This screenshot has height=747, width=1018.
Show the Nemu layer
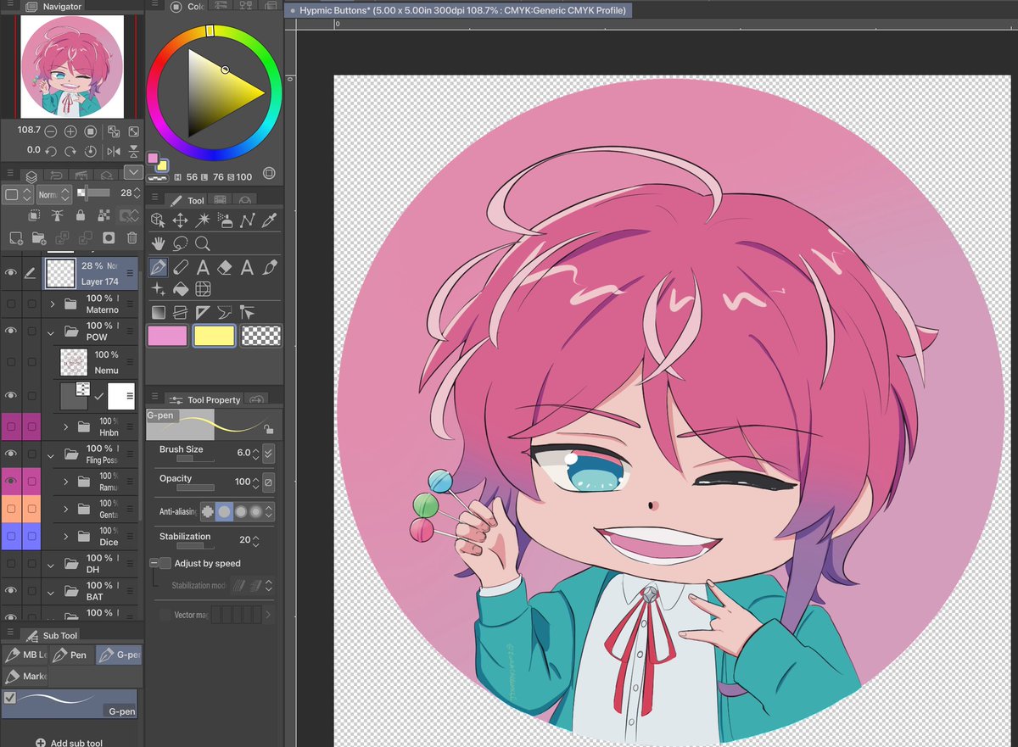pyautogui.click(x=11, y=362)
